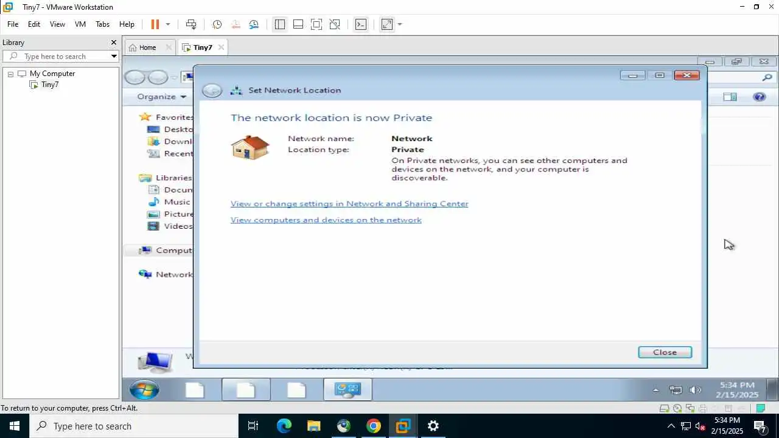Viewport: 779px width, 438px height.
Task: Click the VMware network adapter status icon
Action: pos(690,408)
